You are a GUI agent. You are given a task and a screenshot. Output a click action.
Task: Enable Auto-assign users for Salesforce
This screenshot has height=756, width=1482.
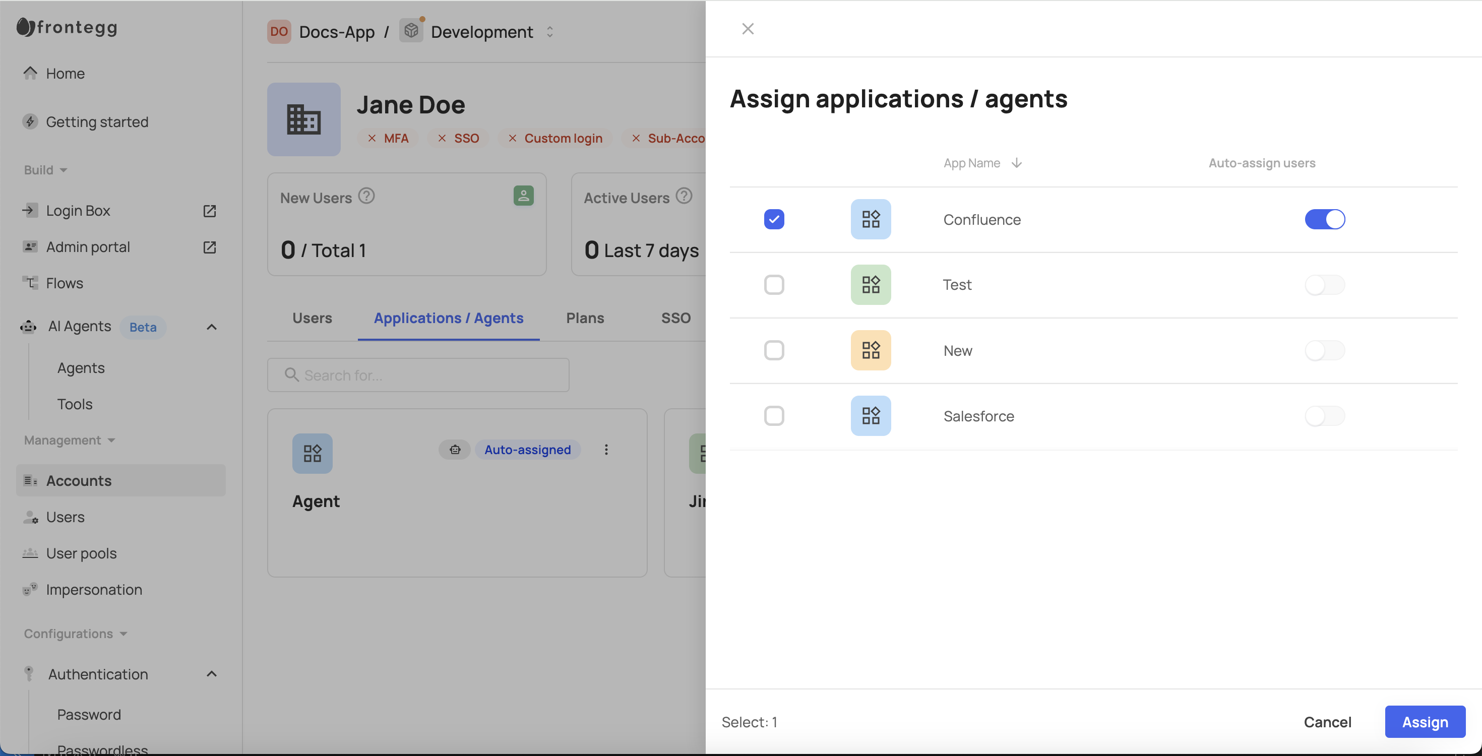click(1325, 416)
